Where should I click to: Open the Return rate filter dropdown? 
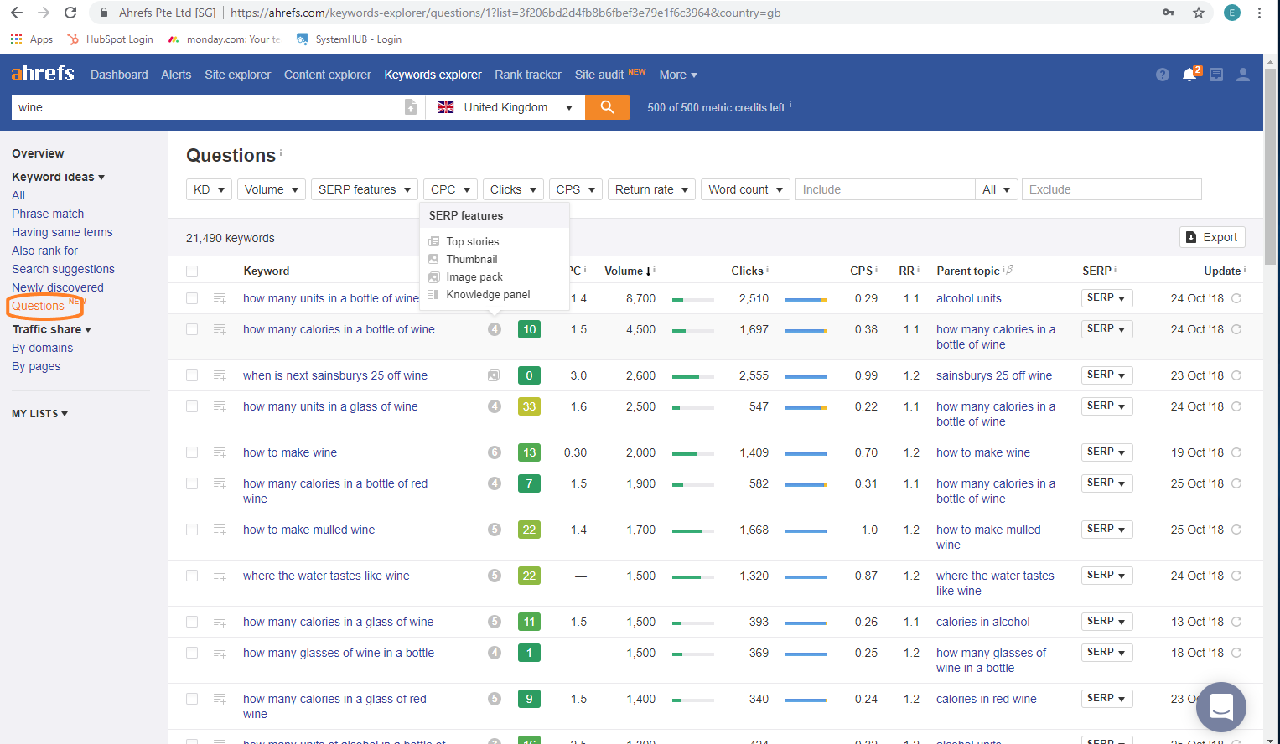click(651, 189)
